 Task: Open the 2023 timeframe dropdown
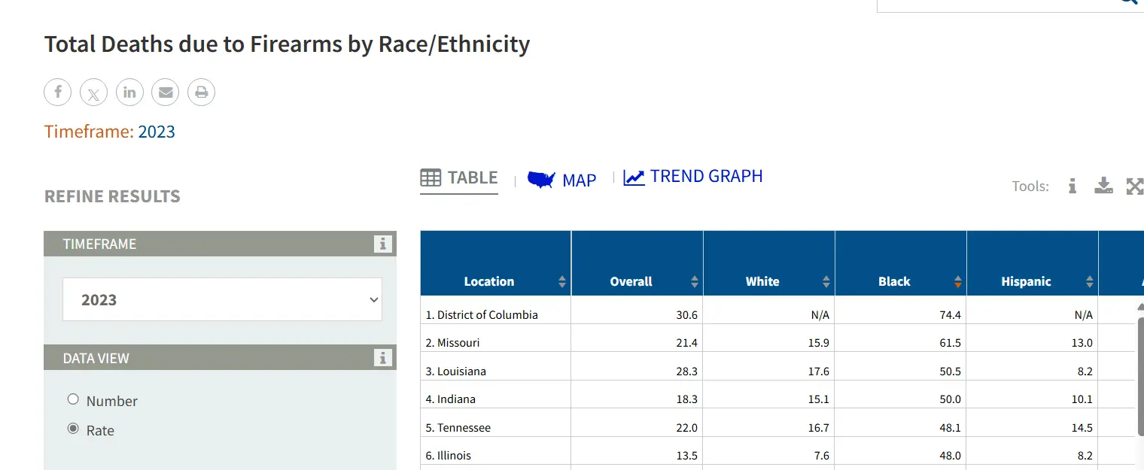(x=222, y=299)
